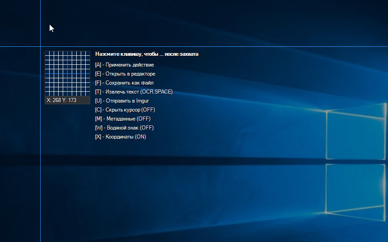The width and height of the screenshot is (388, 242).
Task: Click the "[F] - Сохранить как файл" line
Action: click(x=124, y=83)
